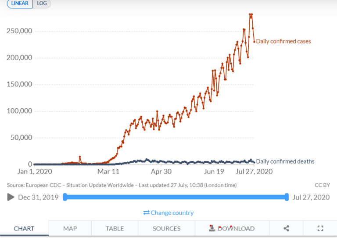The height and width of the screenshot is (238, 337).
Task: Play the timeline animation
Action: click(11, 197)
